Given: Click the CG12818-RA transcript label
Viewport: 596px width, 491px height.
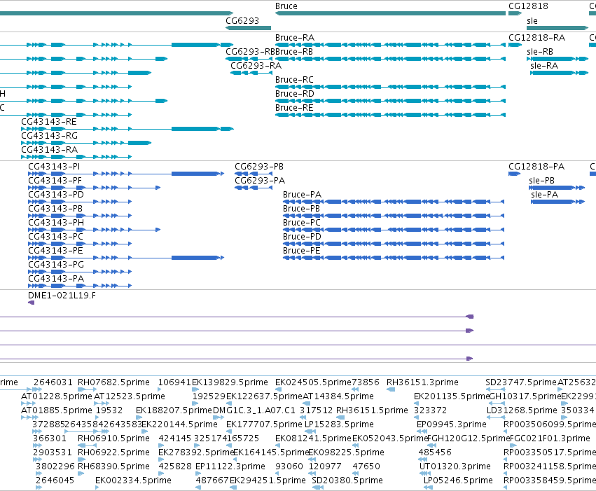Looking at the screenshot, I should pyautogui.click(x=536, y=38).
